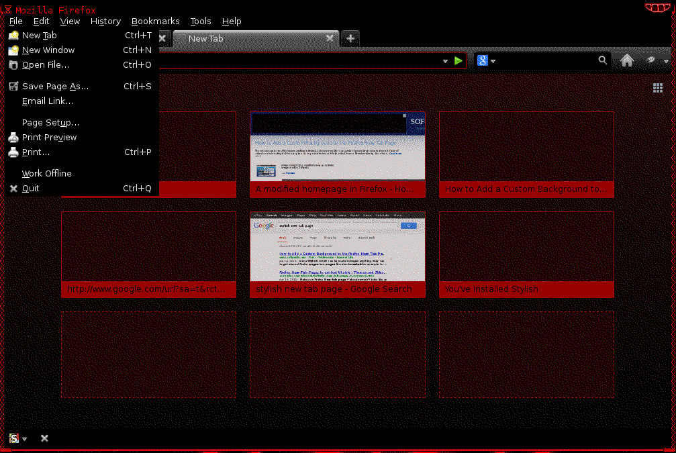Open the File menu
This screenshot has height=453, width=676.
pos(16,21)
